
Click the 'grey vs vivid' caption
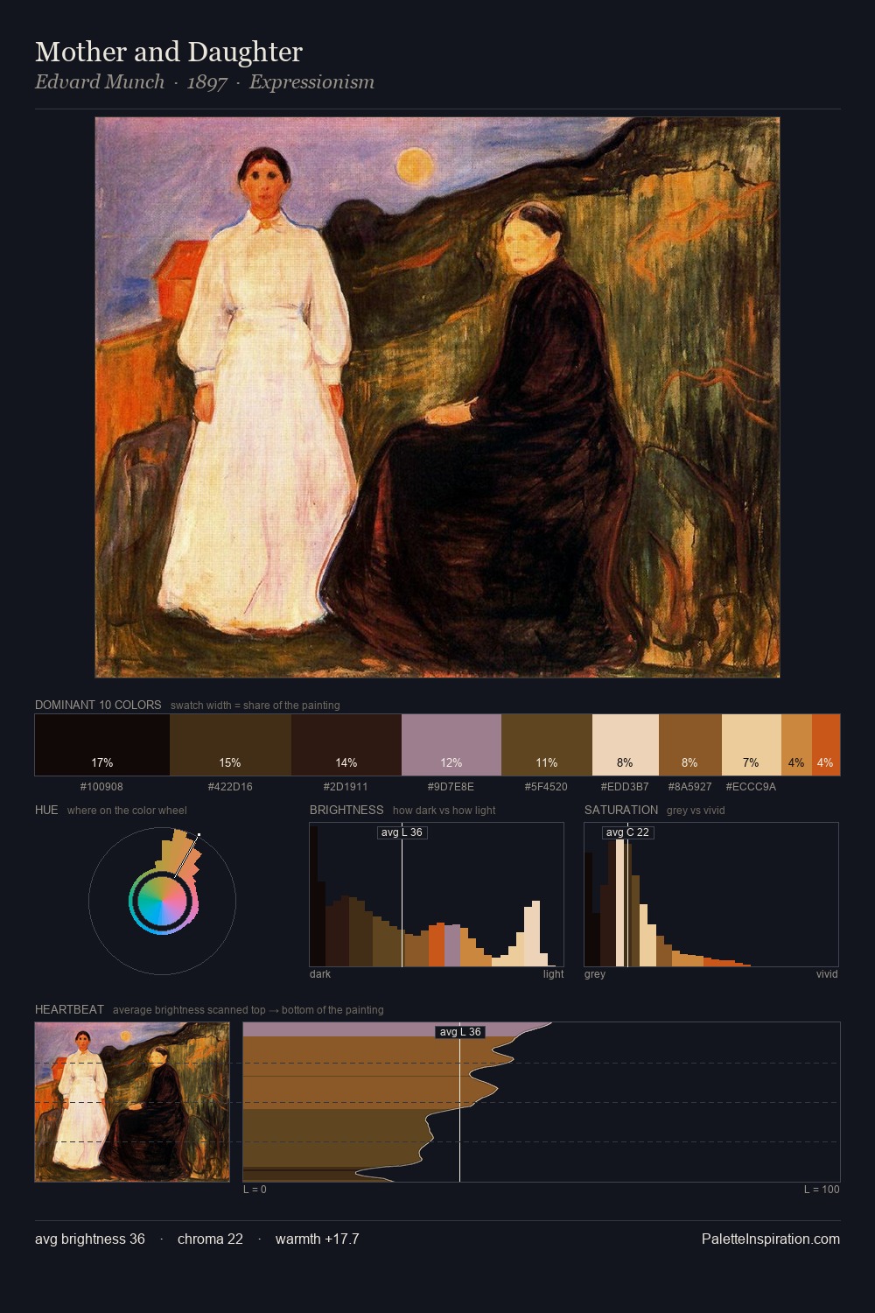696,811
